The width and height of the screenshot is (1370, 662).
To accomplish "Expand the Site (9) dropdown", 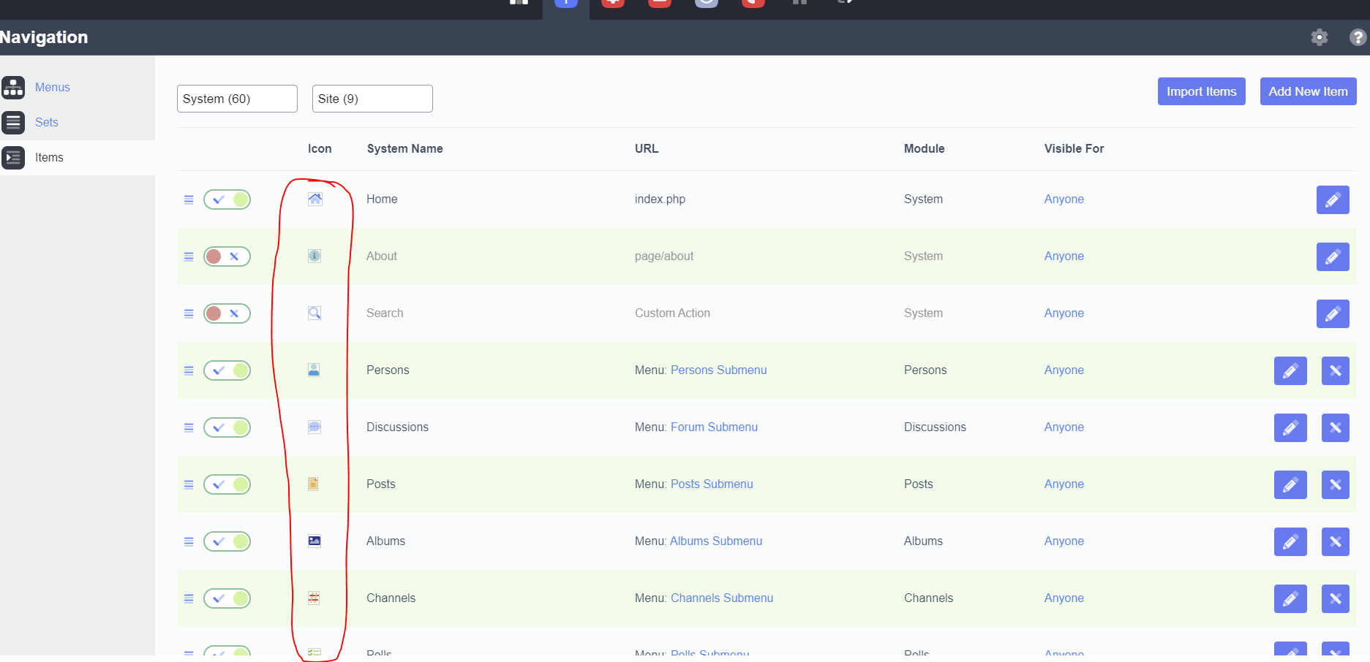I will tap(372, 99).
